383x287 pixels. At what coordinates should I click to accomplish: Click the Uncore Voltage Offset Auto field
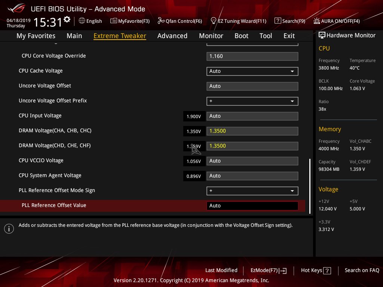click(x=252, y=86)
